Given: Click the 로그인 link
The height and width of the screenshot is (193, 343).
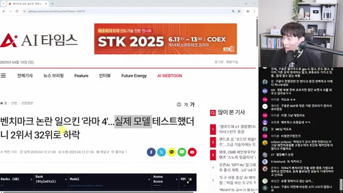Looking at the screenshot, I should tap(219, 62).
